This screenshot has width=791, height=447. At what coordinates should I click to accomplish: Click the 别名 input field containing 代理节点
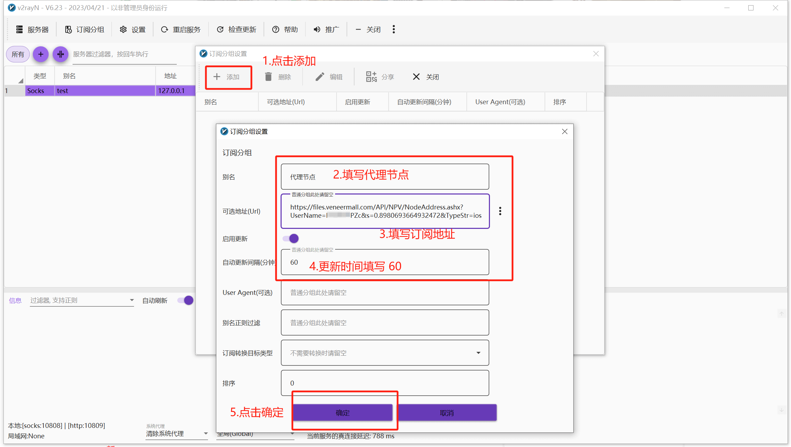[385, 177]
